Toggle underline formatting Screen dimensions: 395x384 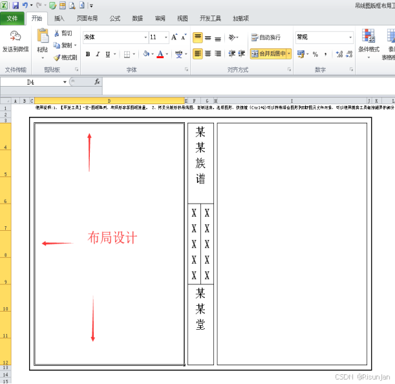click(x=108, y=54)
